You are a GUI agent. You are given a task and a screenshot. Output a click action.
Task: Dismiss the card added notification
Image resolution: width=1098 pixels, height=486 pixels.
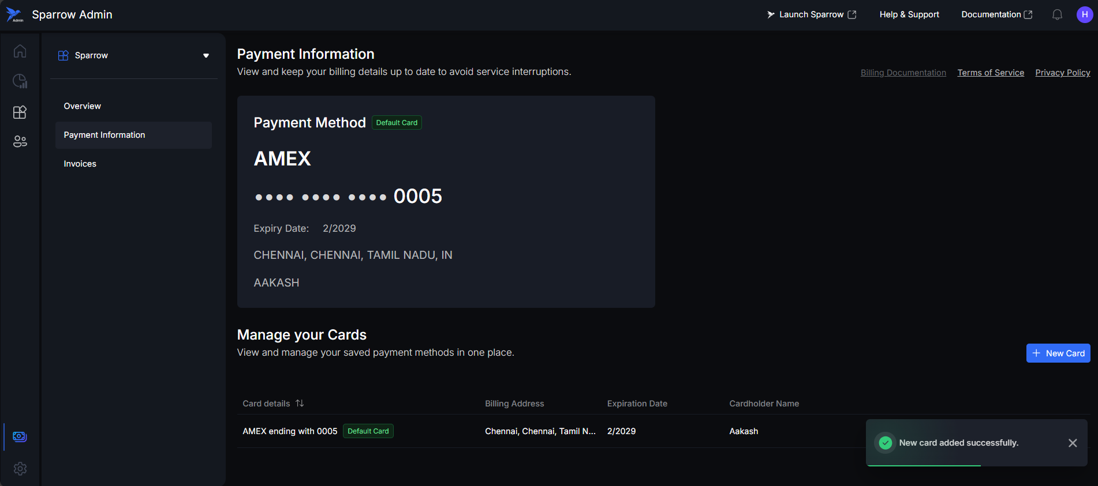[1072, 443]
